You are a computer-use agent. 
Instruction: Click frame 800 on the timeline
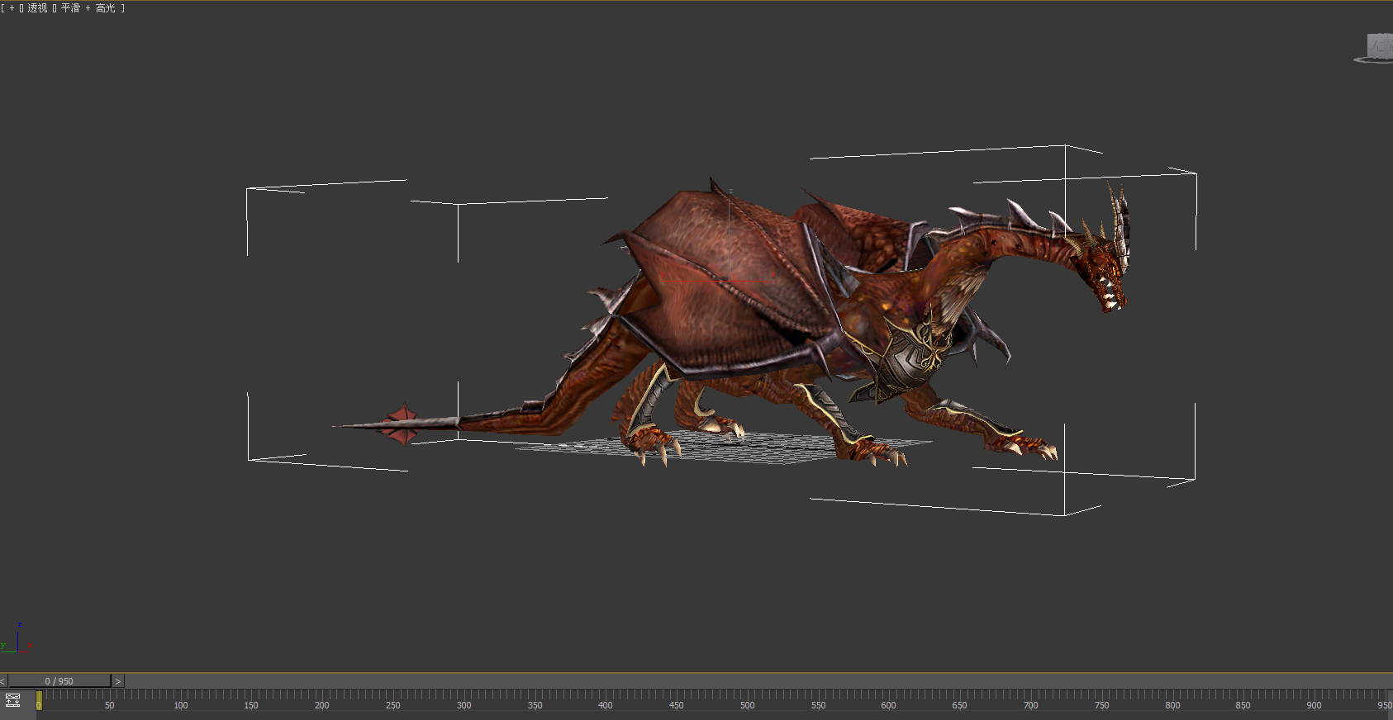(1172, 705)
